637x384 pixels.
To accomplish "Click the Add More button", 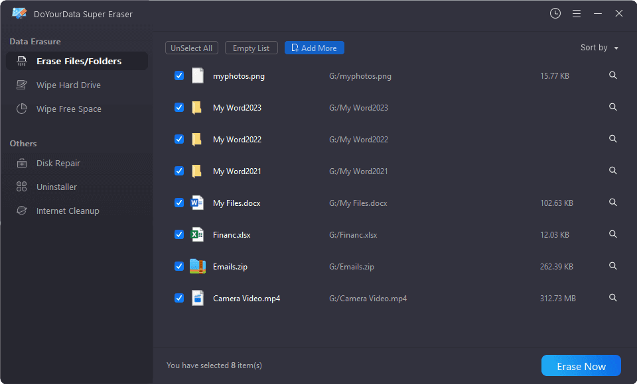I will (x=314, y=48).
